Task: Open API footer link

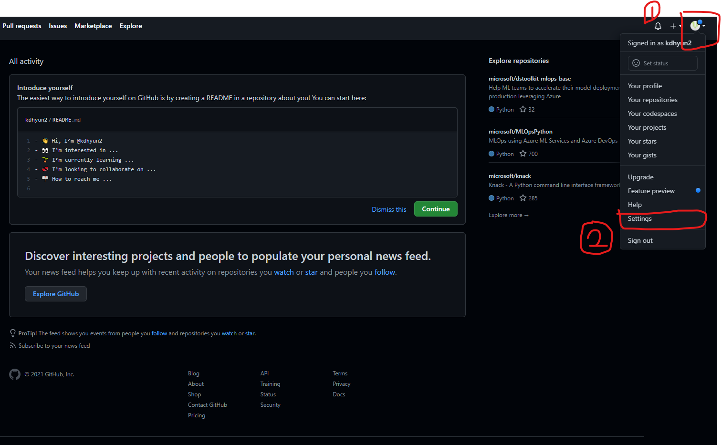Action: (x=264, y=373)
